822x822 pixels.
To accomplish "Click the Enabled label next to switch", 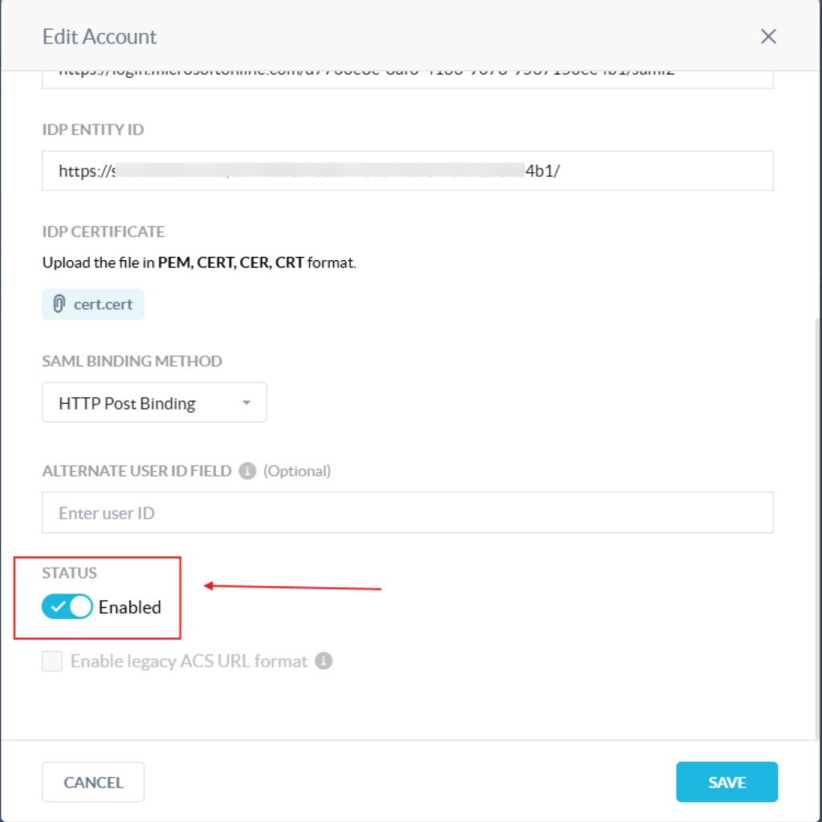I will (129, 607).
